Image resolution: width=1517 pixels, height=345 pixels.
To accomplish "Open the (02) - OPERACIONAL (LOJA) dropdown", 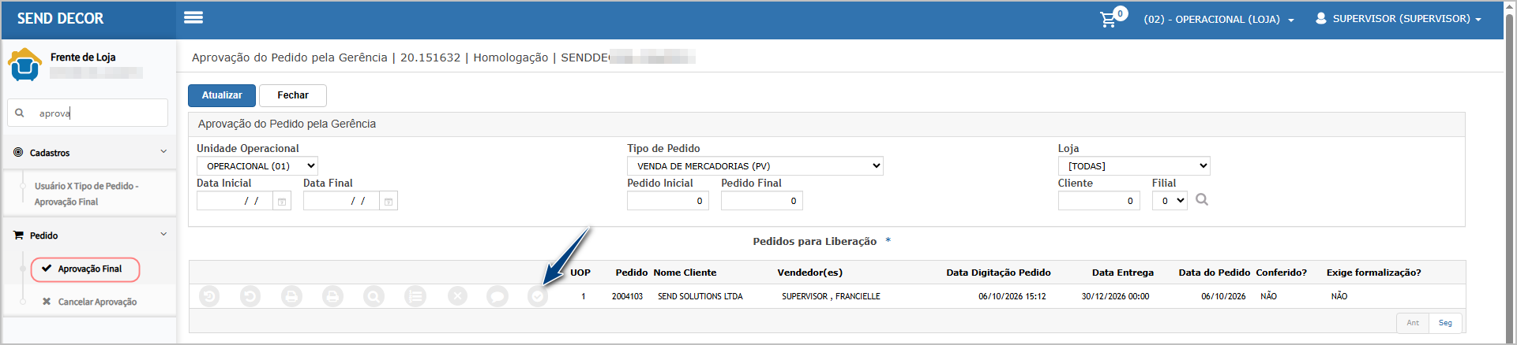I will [x=1218, y=19].
